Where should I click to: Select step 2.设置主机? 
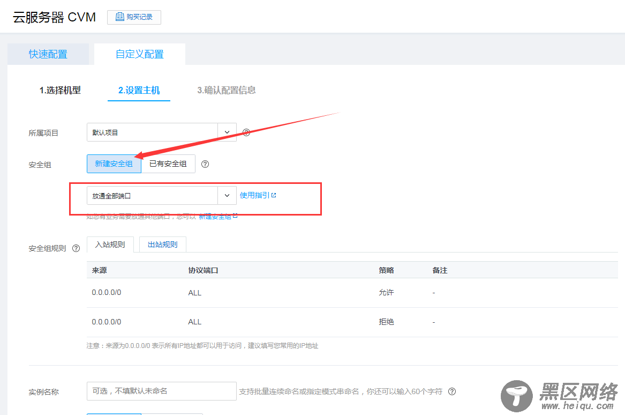pyautogui.click(x=139, y=90)
